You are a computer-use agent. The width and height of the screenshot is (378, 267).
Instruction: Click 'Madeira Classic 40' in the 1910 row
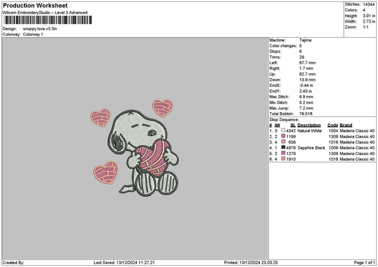[357, 159]
